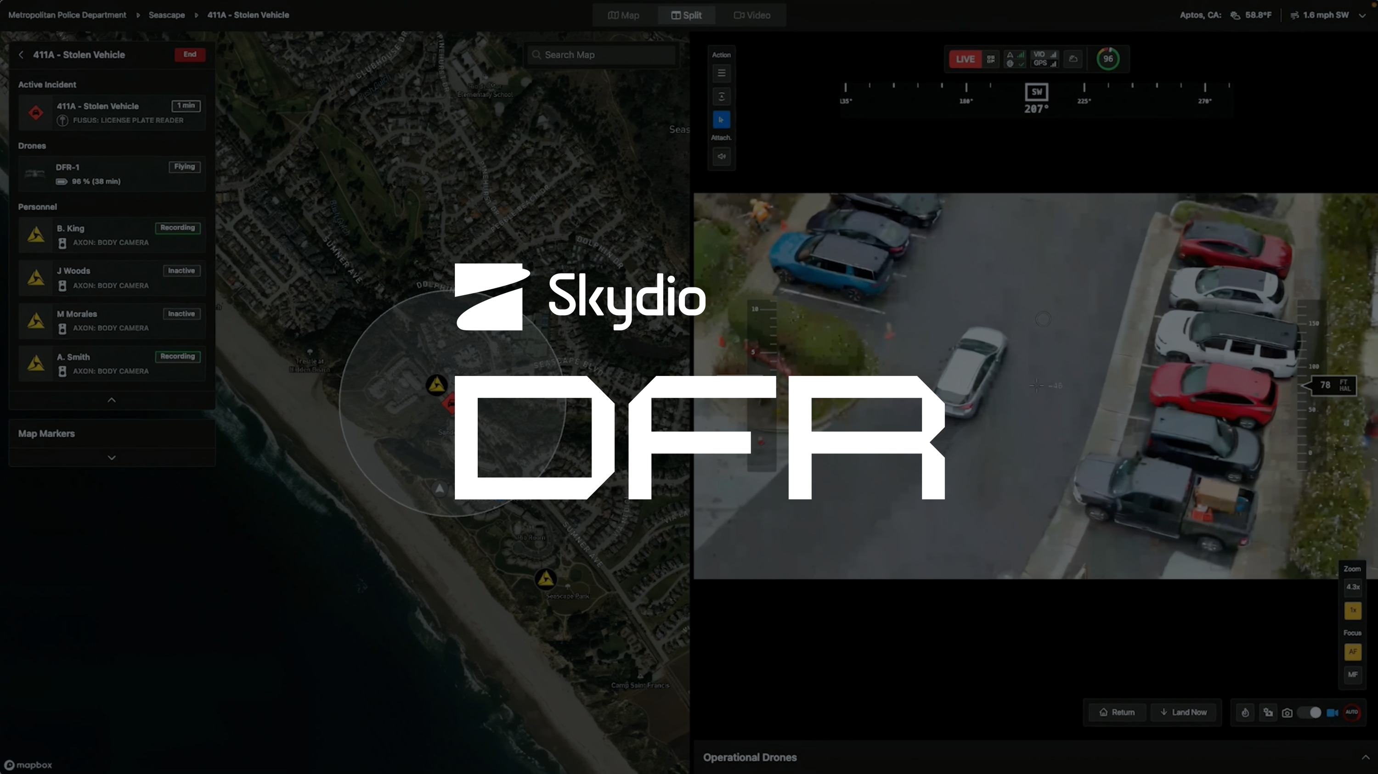This screenshot has height=774, width=1378.
Task: Switch focus mode to MF
Action: click(1353, 673)
